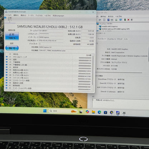The width and height of the screenshot is (149, 149).
Task: Click the S.M.A.R.T., TRIM, VolatileWriteCache features field
Action: click(67, 51)
